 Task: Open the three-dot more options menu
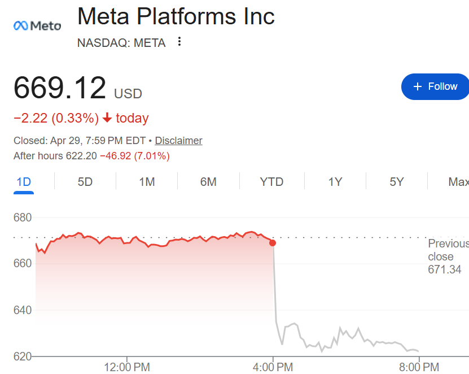(x=179, y=41)
